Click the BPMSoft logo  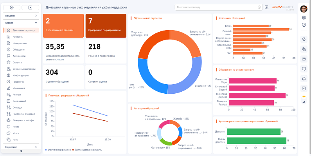click(x=283, y=7)
